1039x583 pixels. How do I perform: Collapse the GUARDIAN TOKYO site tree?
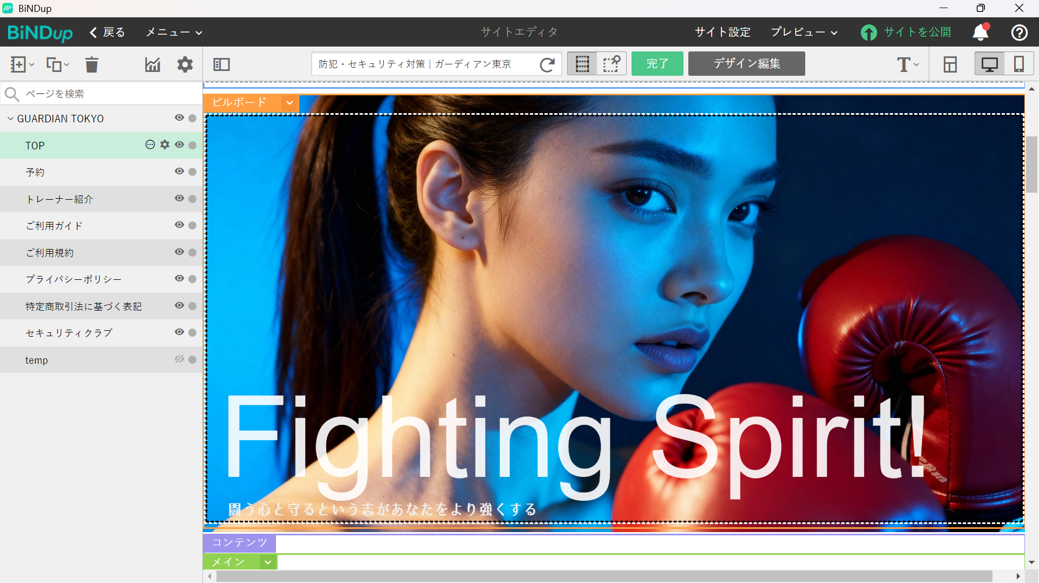[x=10, y=119]
